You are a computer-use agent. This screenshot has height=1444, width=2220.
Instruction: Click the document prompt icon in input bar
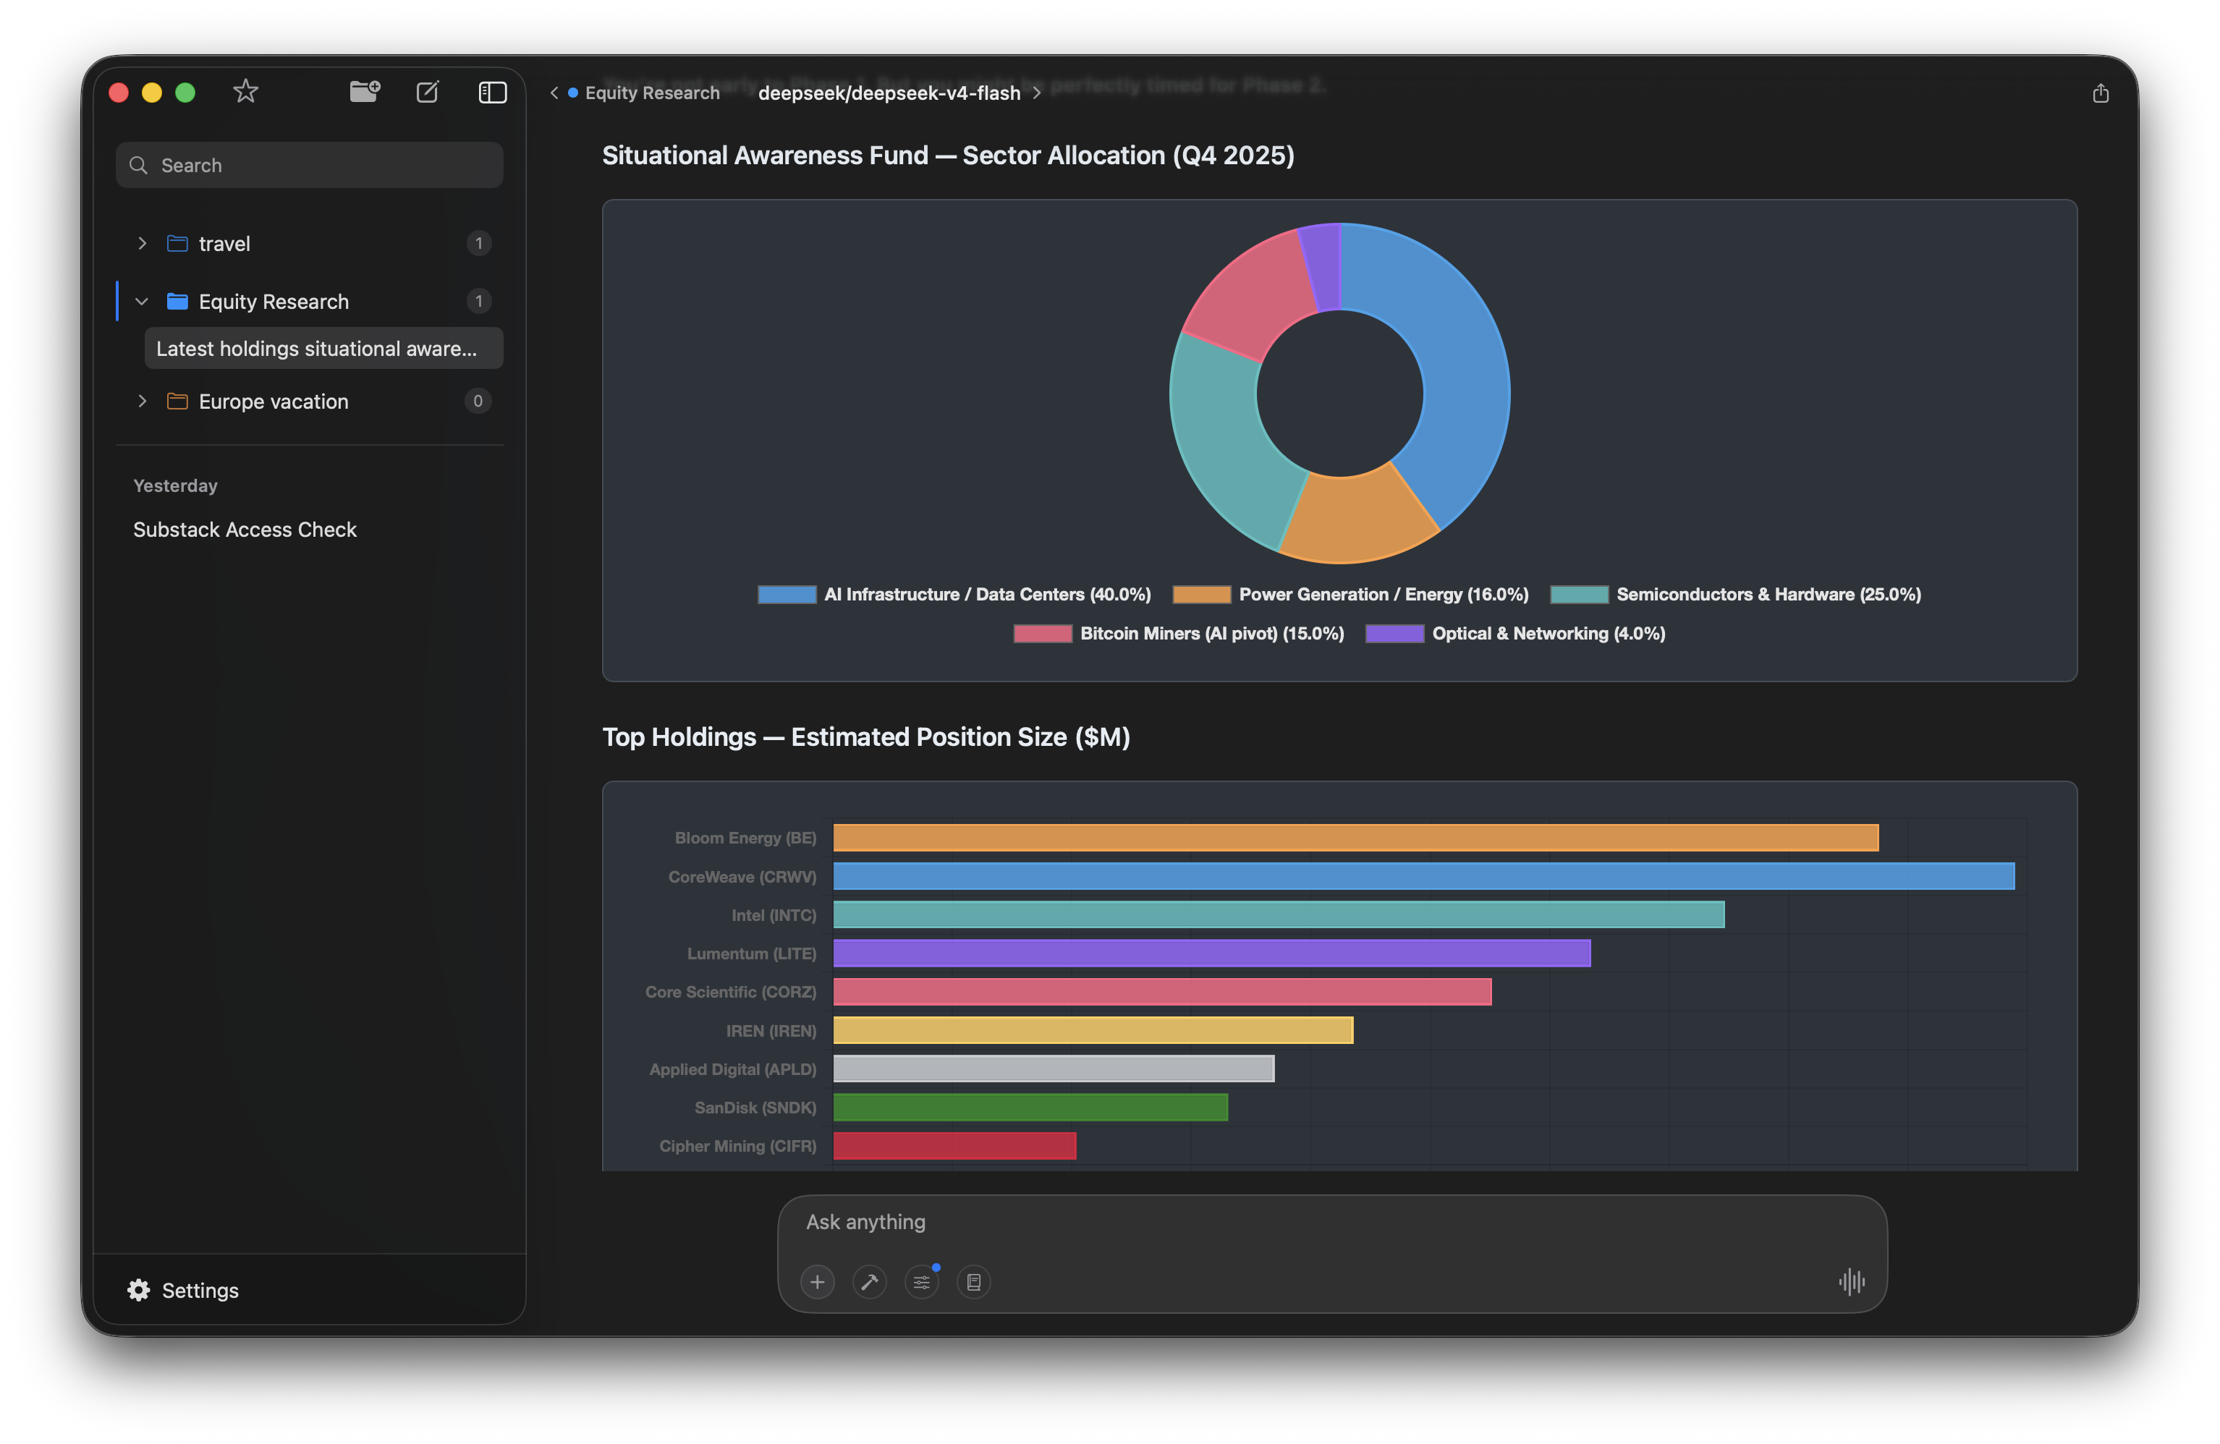tap(974, 1283)
